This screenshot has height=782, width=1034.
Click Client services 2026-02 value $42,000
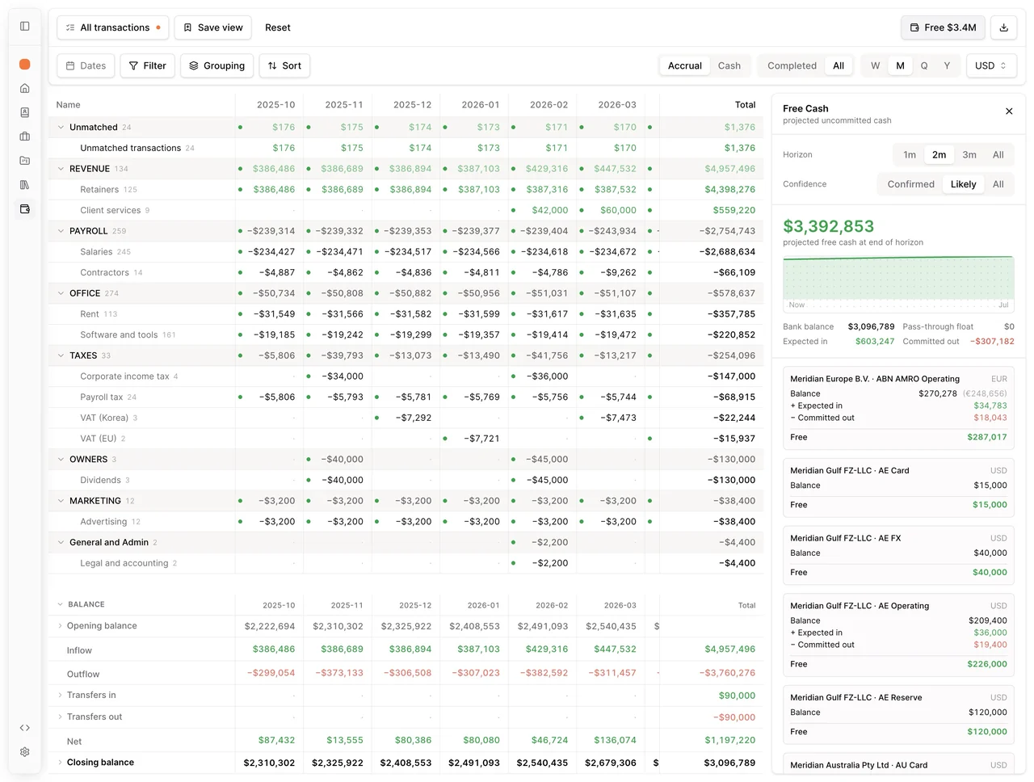click(549, 210)
